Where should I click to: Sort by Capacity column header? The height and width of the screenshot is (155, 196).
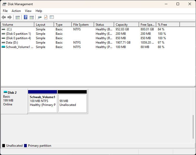click(126, 25)
